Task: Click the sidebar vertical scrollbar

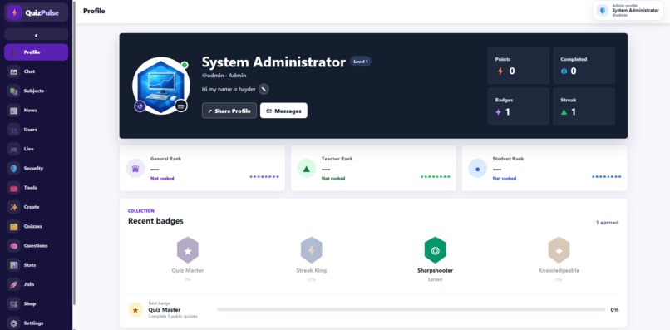Action: 74,152
